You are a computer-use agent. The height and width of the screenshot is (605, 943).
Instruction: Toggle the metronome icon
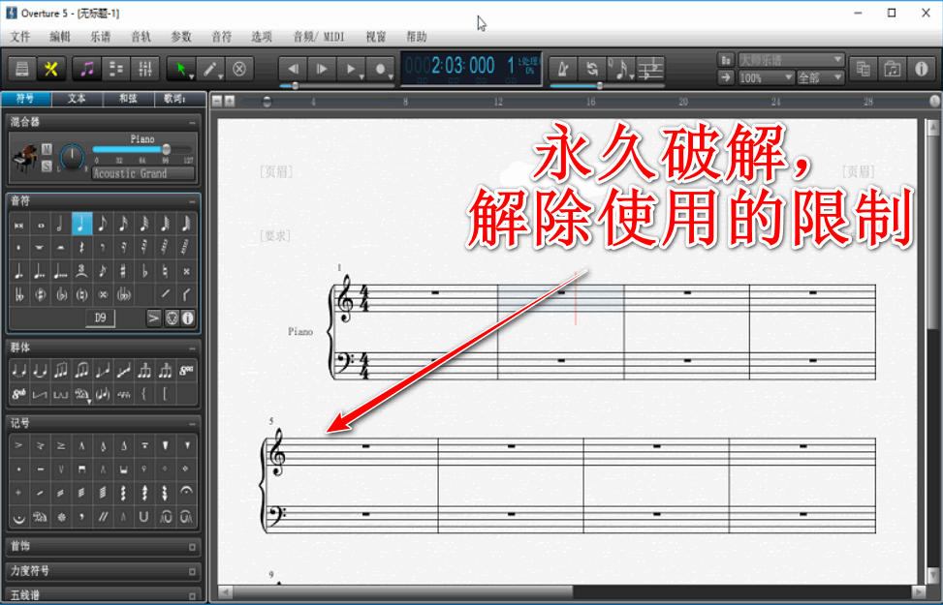[563, 69]
